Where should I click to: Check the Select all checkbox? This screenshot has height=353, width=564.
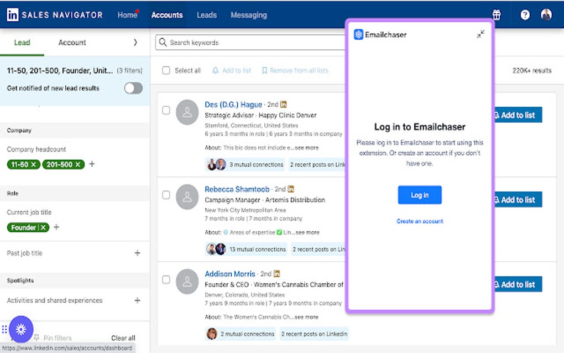click(x=166, y=70)
